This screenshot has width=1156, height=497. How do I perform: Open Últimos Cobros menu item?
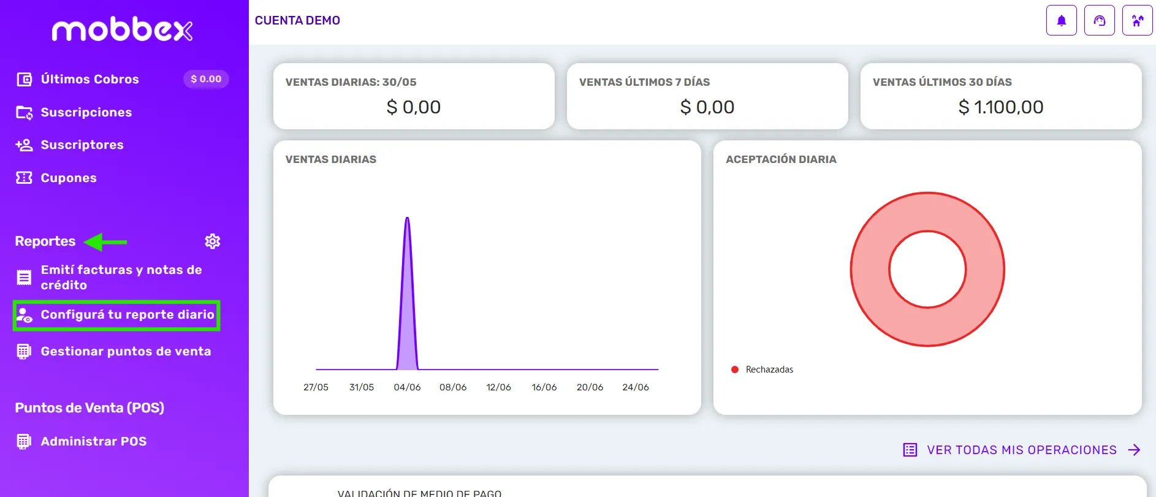(x=90, y=79)
